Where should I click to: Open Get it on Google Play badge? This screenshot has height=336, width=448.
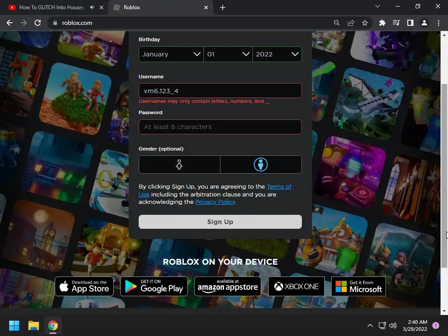tap(154, 286)
